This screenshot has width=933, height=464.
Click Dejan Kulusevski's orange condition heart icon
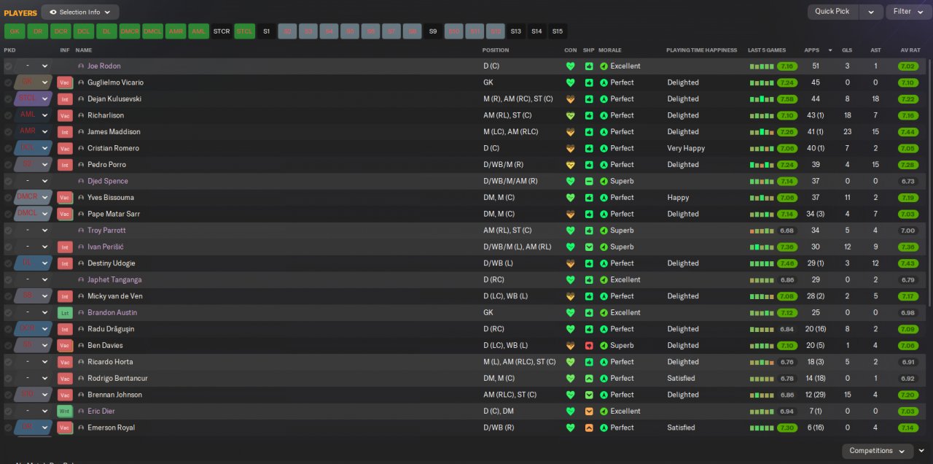click(x=570, y=99)
